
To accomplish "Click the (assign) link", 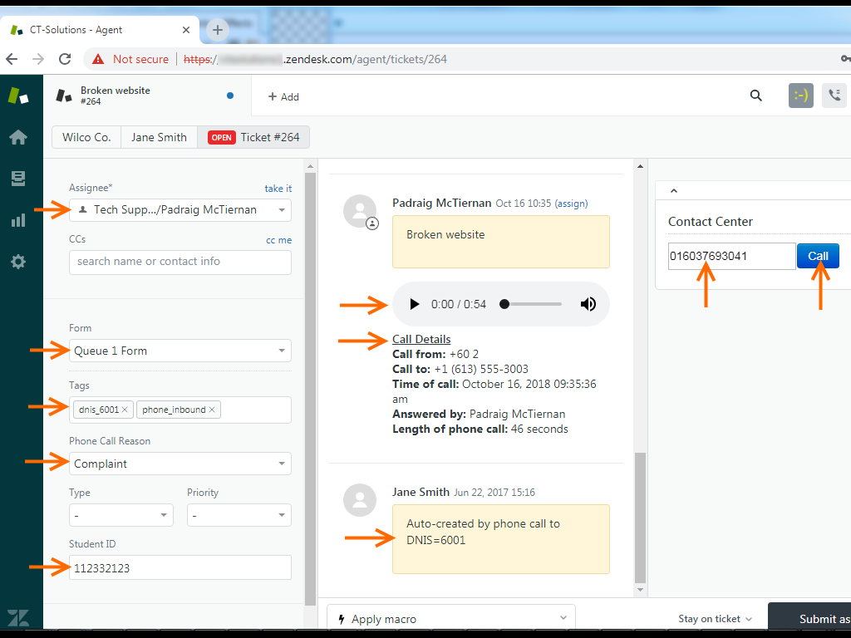I will (x=571, y=204).
